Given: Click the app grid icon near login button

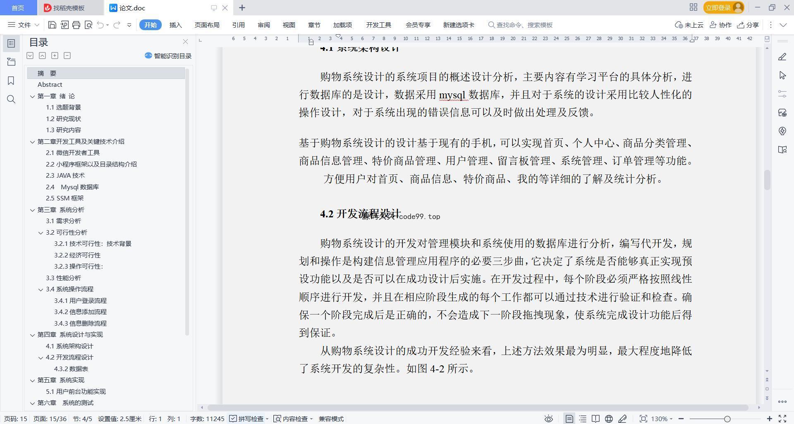Looking at the screenshot, I should point(694,7).
